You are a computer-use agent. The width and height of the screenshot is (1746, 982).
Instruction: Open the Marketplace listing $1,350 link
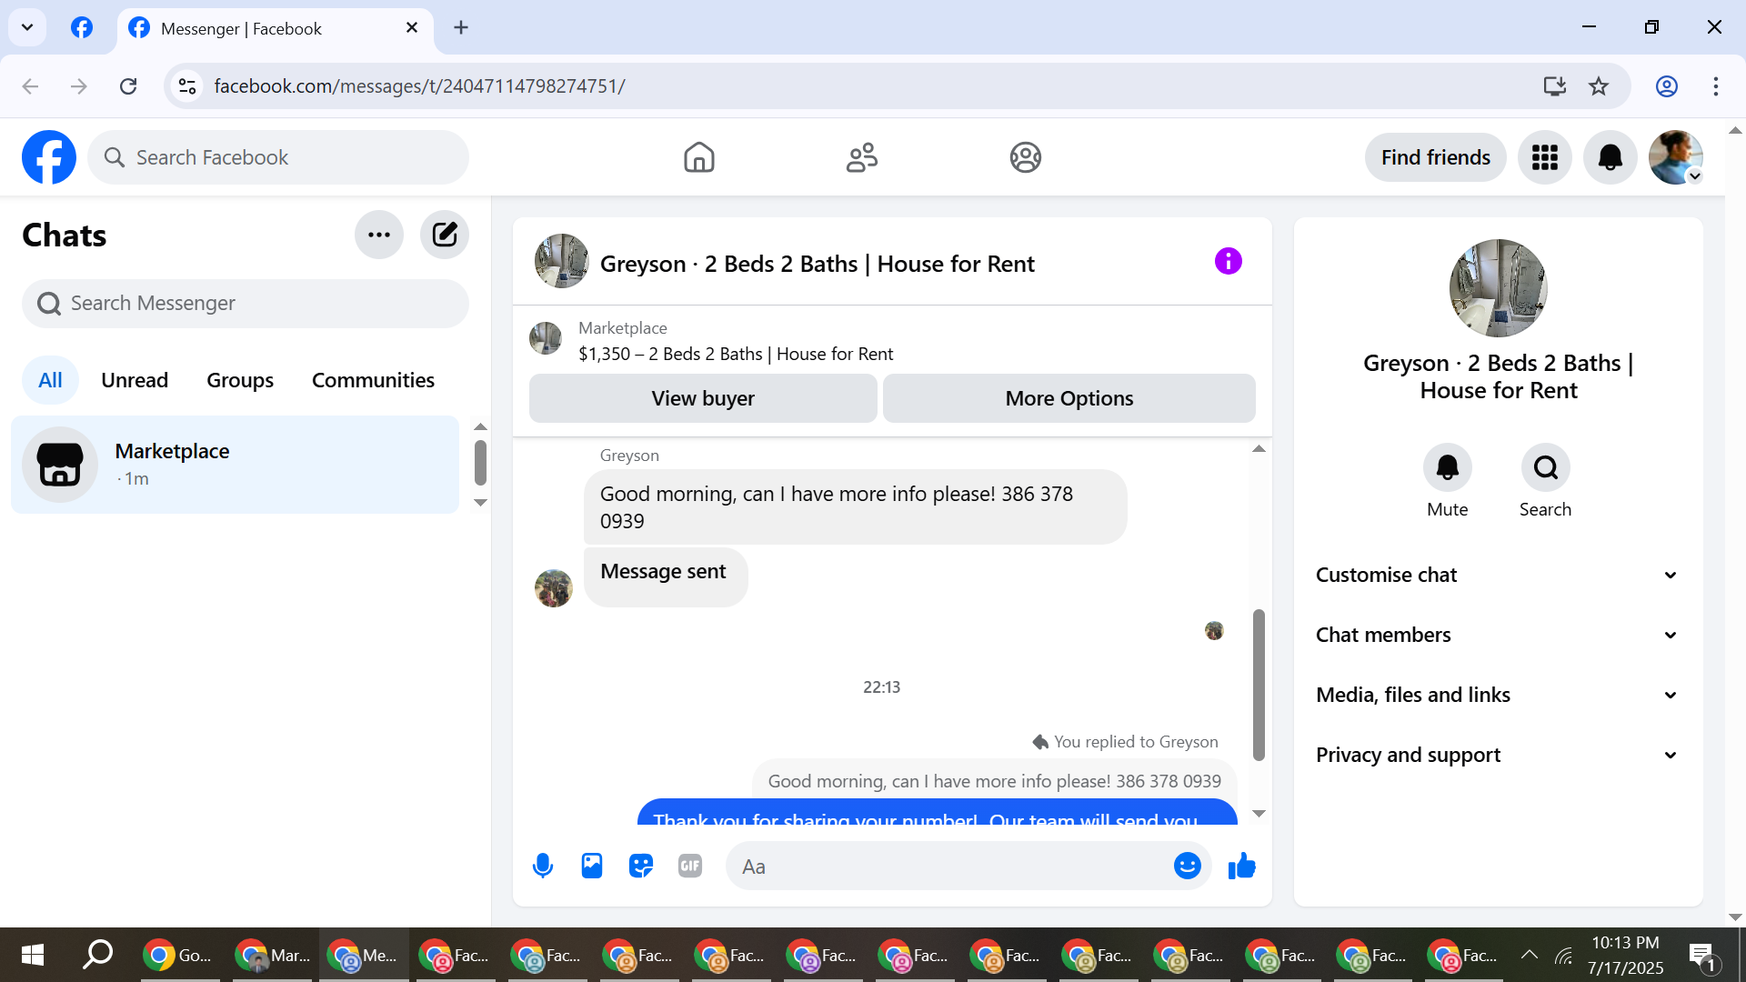tap(736, 354)
